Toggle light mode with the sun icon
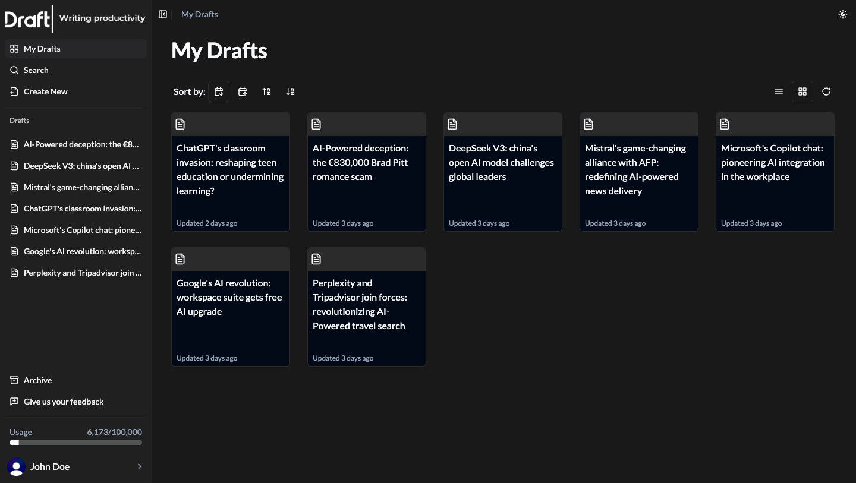 [843, 14]
